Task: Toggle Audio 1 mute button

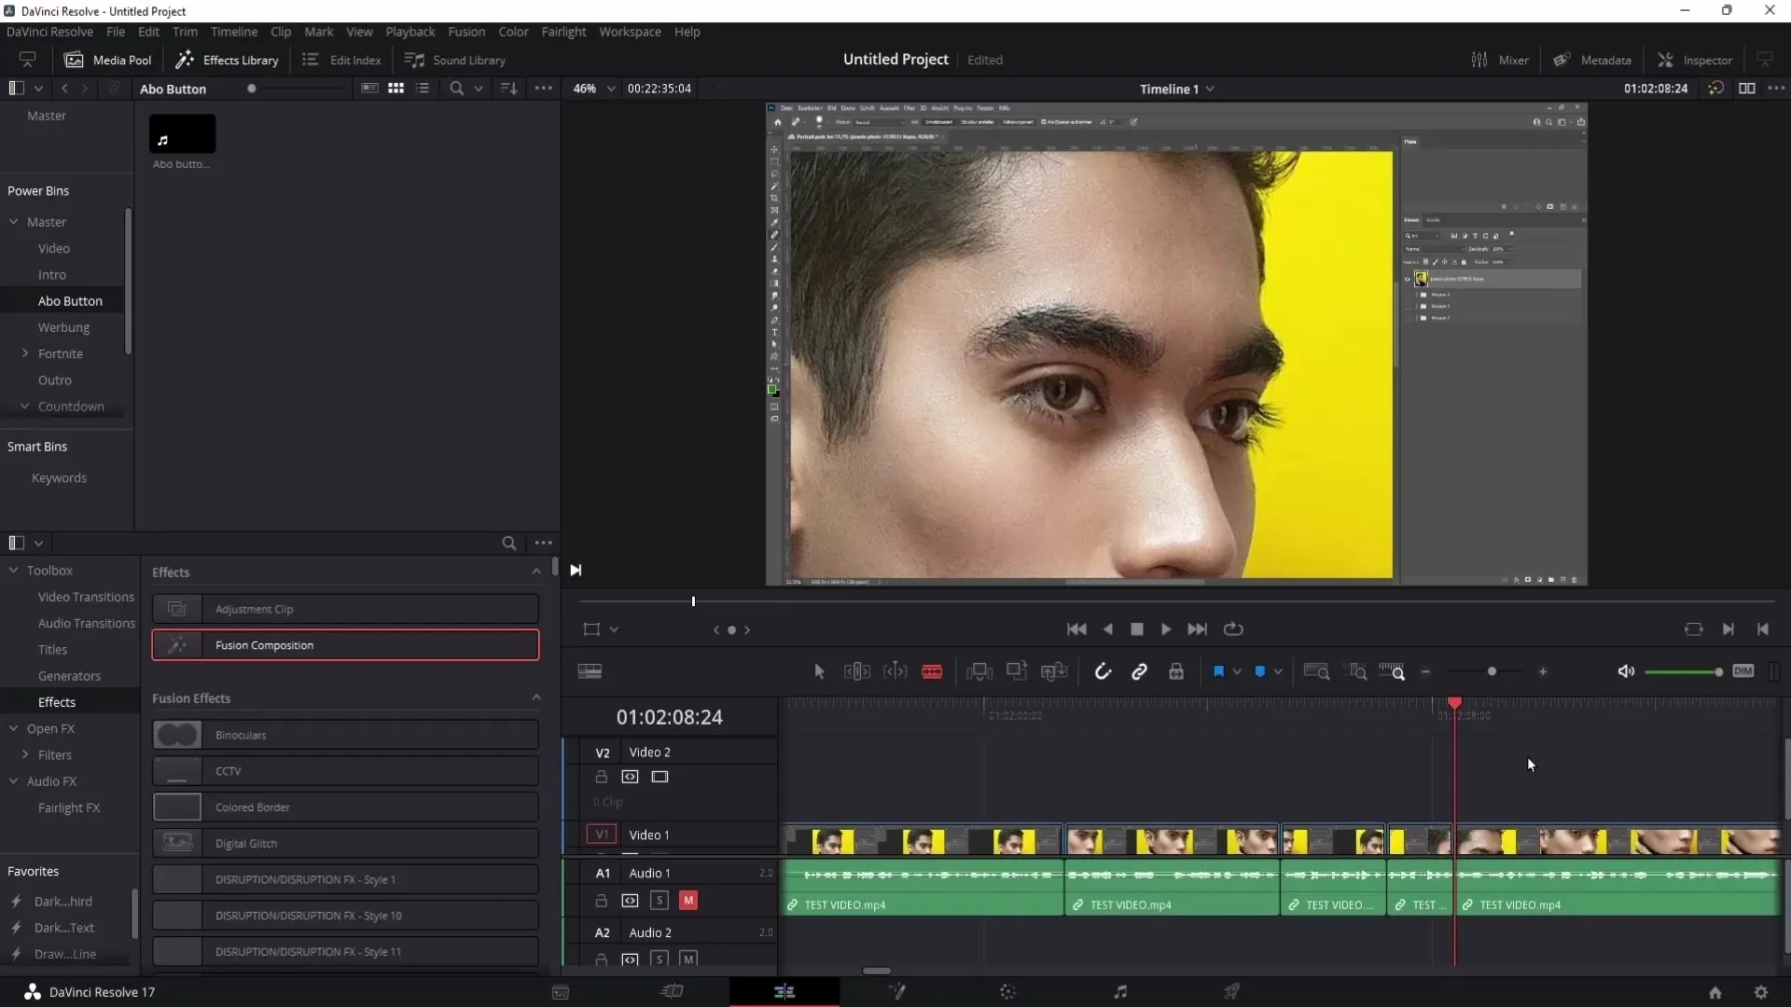Action: pyautogui.click(x=688, y=900)
